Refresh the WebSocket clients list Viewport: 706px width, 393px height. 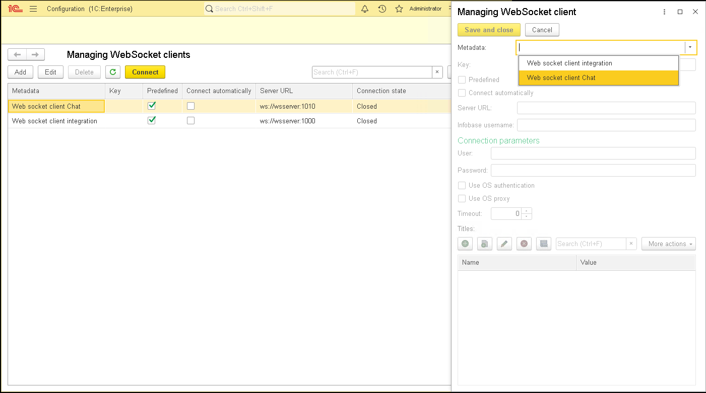(113, 72)
